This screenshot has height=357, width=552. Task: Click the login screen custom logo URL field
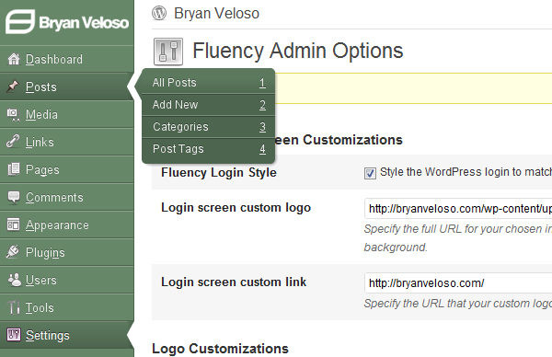(x=458, y=209)
